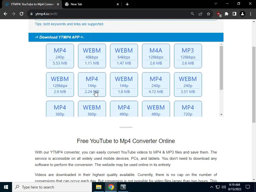Download M4A 128kbps 2.6 MB

click(x=156, y=56)
